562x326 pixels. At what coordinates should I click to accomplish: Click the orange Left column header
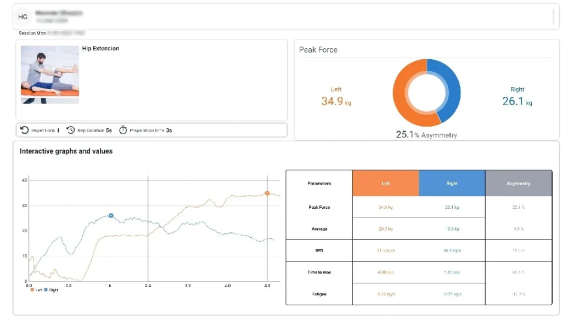click(385, 184)
